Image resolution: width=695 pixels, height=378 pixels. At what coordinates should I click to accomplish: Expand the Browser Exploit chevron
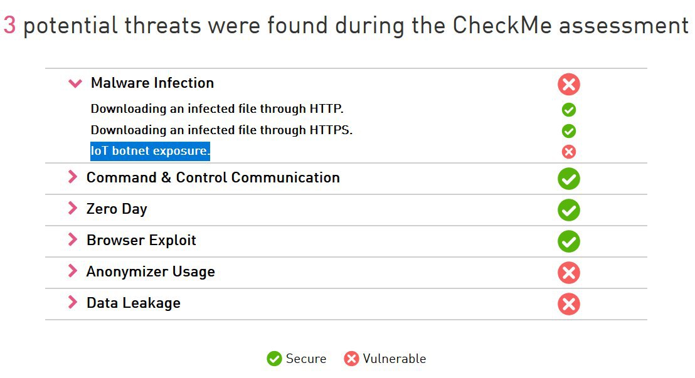click(x=72, y=239)
